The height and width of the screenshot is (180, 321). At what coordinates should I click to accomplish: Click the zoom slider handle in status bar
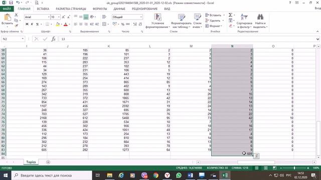tap(294, 168)
